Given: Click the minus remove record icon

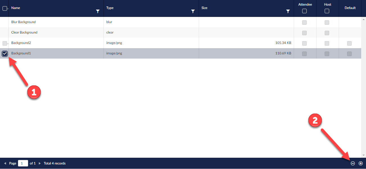Looking at the screenshot, I should (x=353, y=163).
